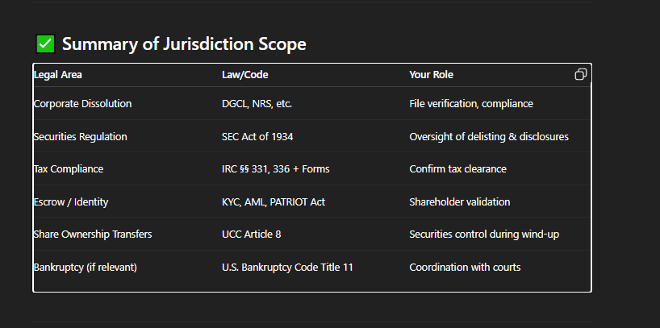Click Oversight of delisting & disclosures text
The width and height of the screenshot is (660, 328).
(489, 137)
